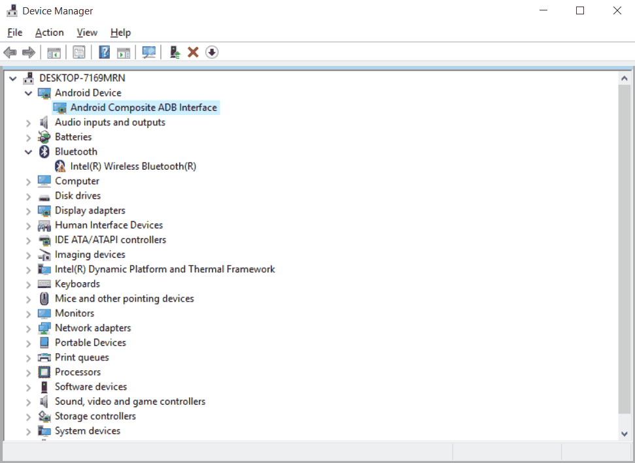Viewport: 635px width, 463px height.
Task: Collapse the Android Device category
Action: (28, 93)
